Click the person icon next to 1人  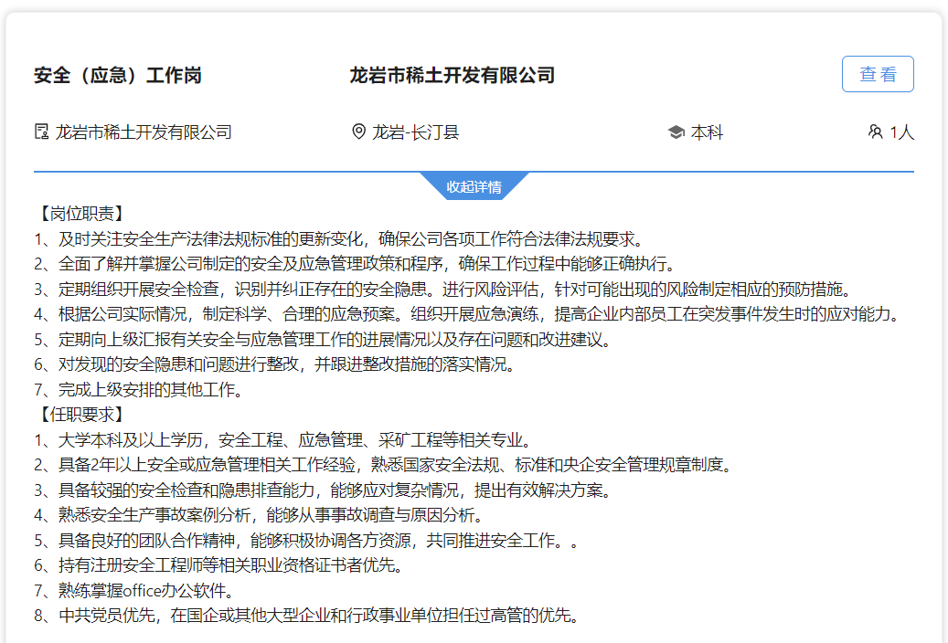click(875, 132)
